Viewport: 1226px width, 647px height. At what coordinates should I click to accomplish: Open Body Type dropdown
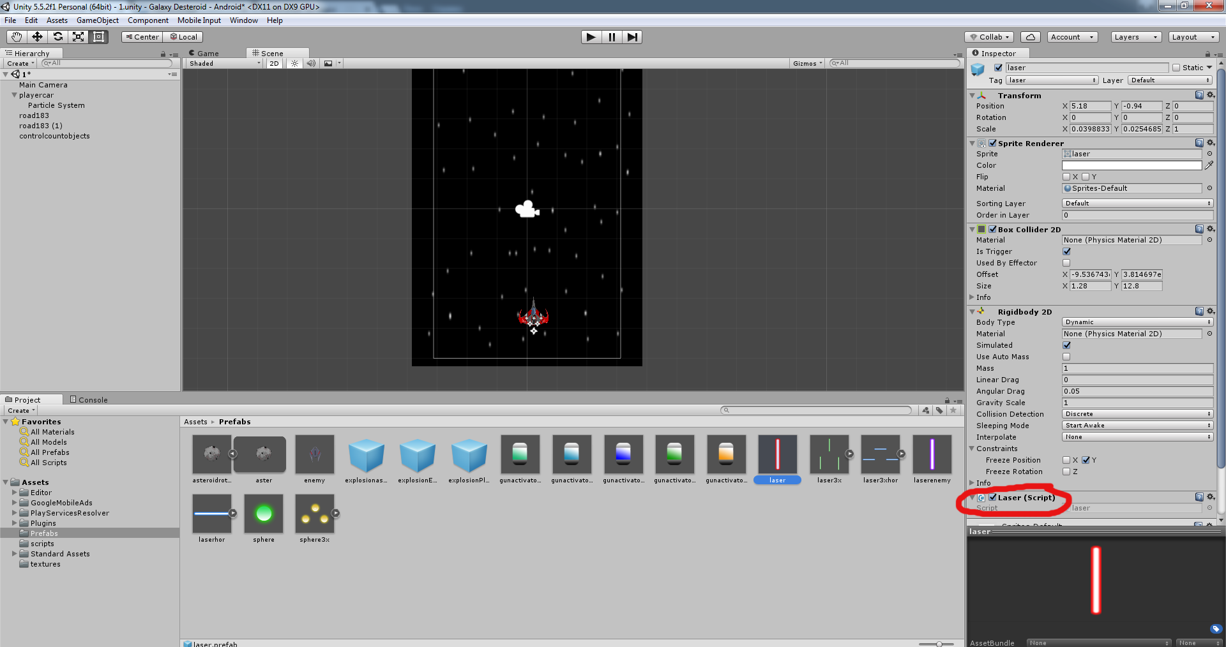click(x=1137, y=322)
